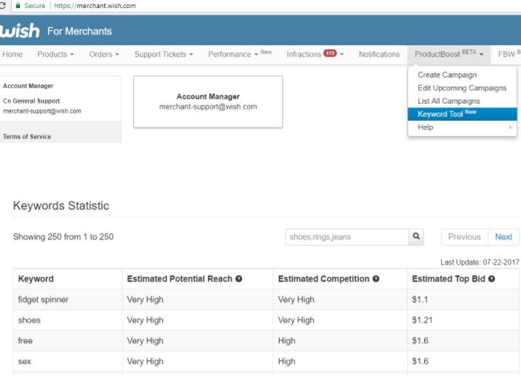The width and height of the screenshot is (521, 376).
Task: Click help icon beside Estimated Top Bid
Action: (x=491, y=279)
